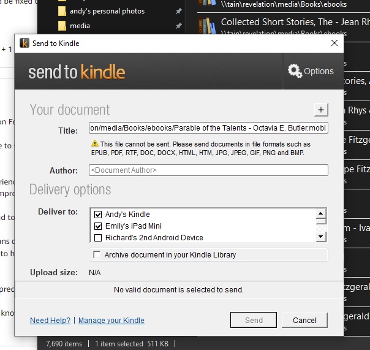
Task: Click the warning icon beside the file error
Action: [x=94, y=143]
